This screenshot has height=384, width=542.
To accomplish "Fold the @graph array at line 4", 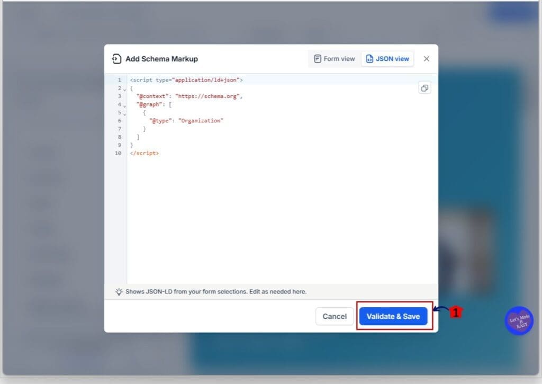I will click(125, 105).
